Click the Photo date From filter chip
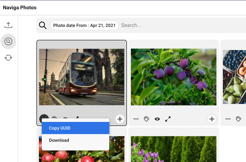Image resolution: width=246 pixels, height=162 pixels. pyautogui.click(x=84, y=25)
